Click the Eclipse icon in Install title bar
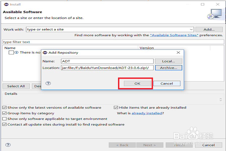Viewport: 226px width, 151px height. click(x=6, y=4)
